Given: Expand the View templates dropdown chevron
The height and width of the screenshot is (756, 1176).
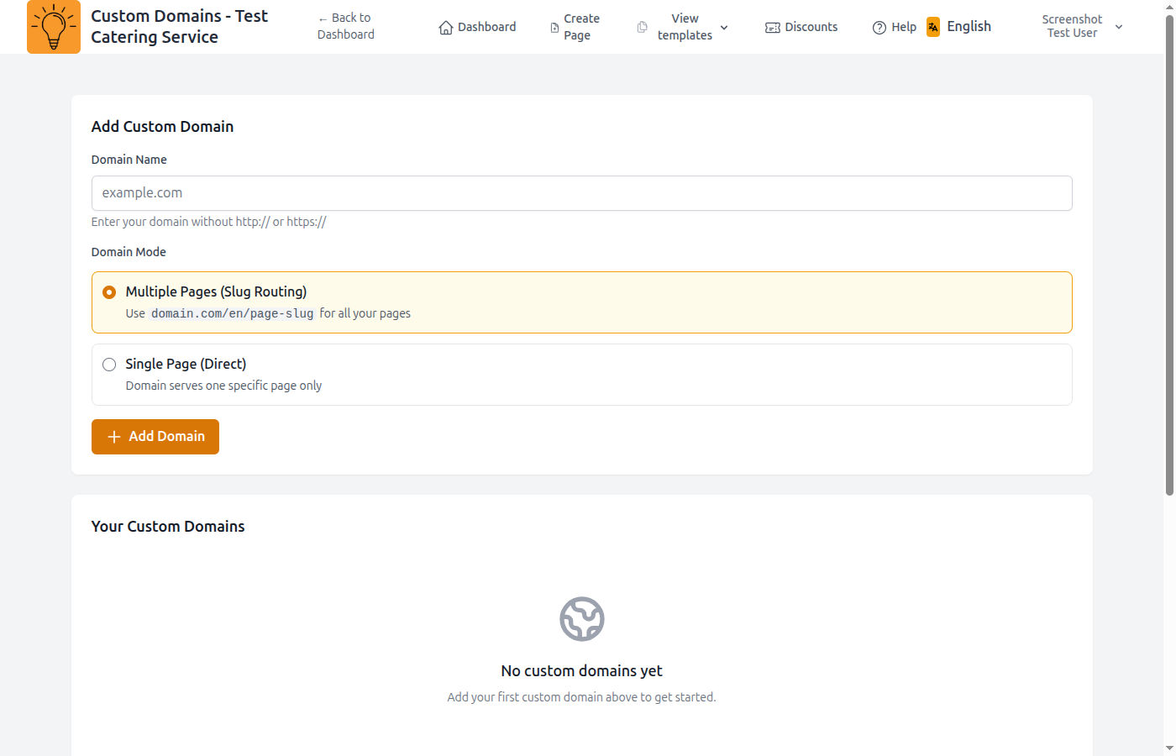Looking at the screenshot, I should pos(724,28).
